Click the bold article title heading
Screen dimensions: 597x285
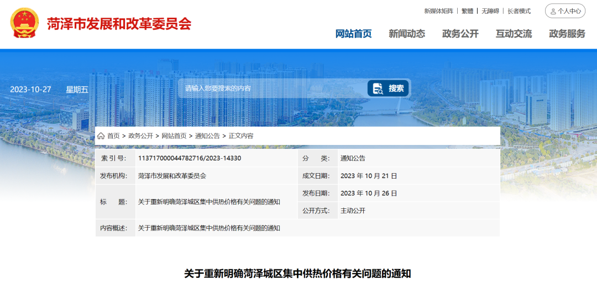tap(297, 273)
